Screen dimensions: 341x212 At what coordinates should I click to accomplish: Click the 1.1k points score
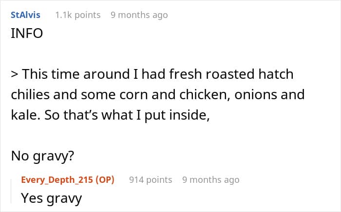pos(78,15)
